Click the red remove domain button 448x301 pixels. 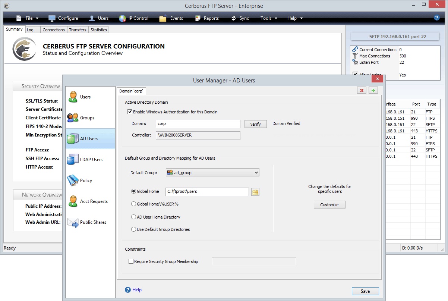pos(362,90)
